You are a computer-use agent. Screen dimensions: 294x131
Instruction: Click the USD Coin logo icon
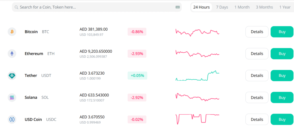click(x=12, y=119)
